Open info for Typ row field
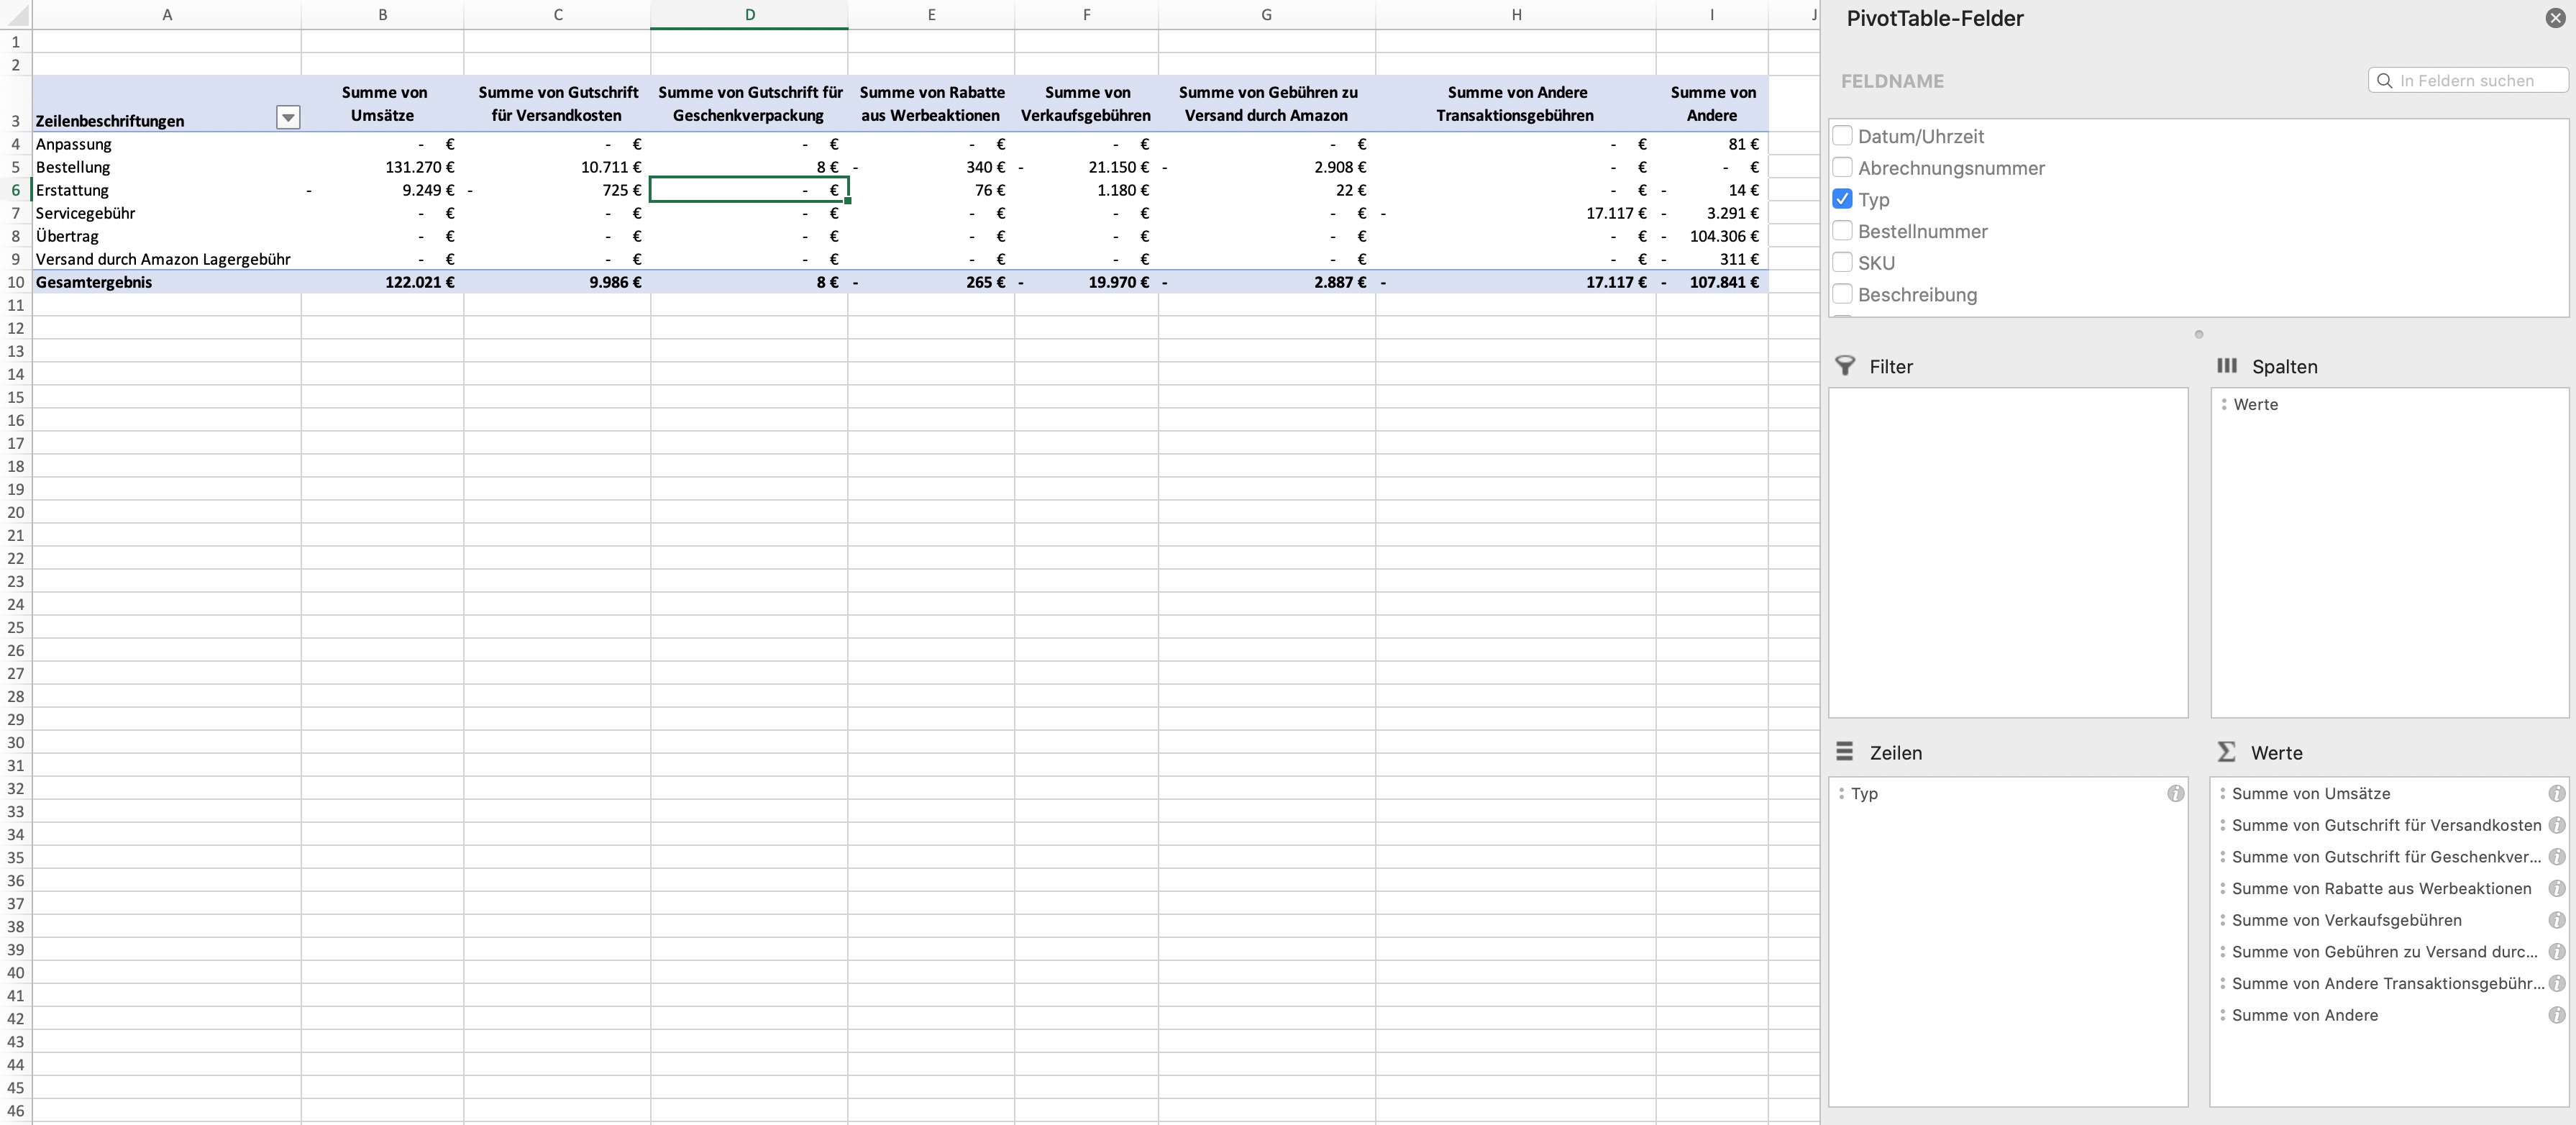The height and width of the screenshot is (1125, 2576). coord(2176,793)
